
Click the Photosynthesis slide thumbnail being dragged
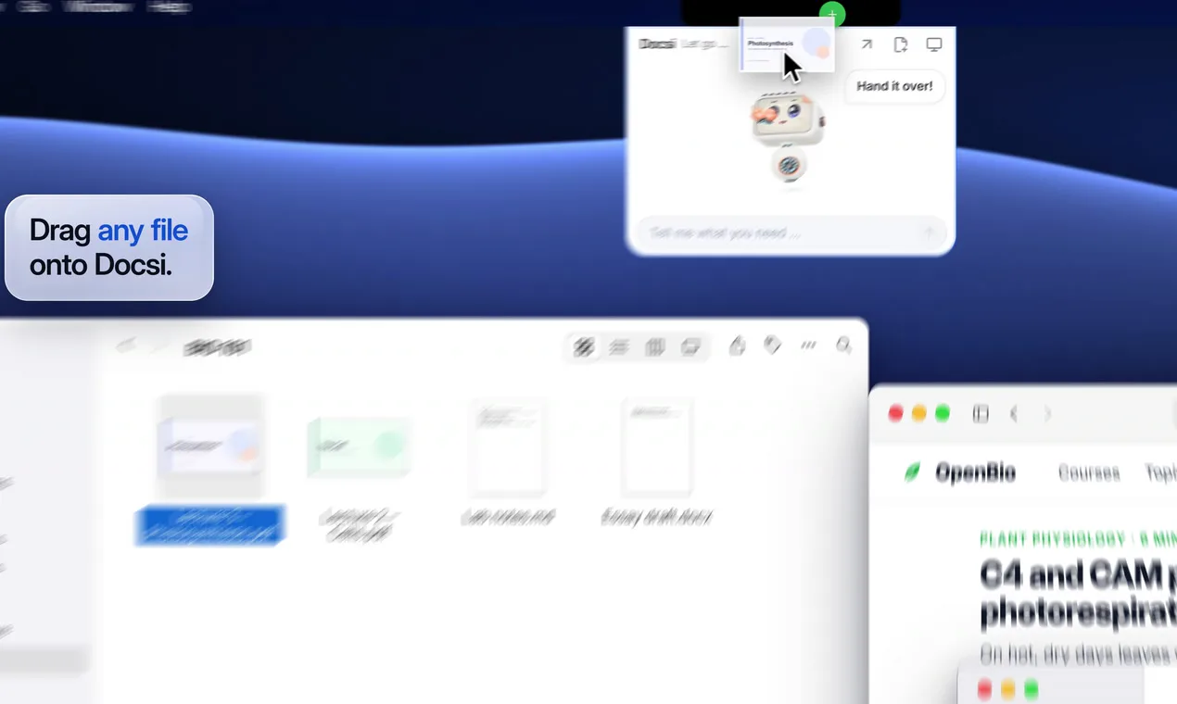(786, 44)
